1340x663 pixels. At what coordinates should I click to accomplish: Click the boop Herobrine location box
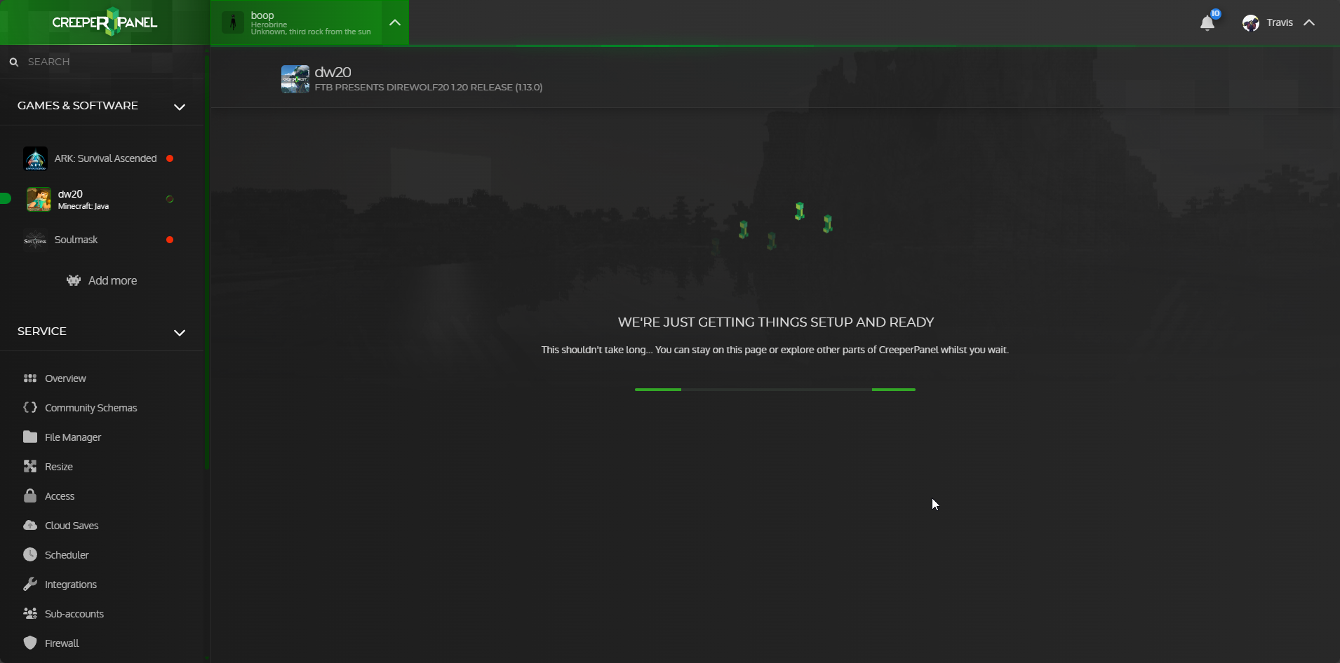pos(297,22)
